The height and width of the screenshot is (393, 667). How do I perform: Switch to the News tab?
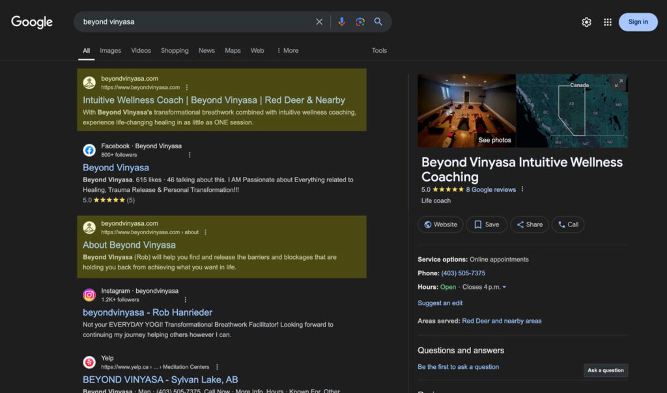(x=206, y=51)
